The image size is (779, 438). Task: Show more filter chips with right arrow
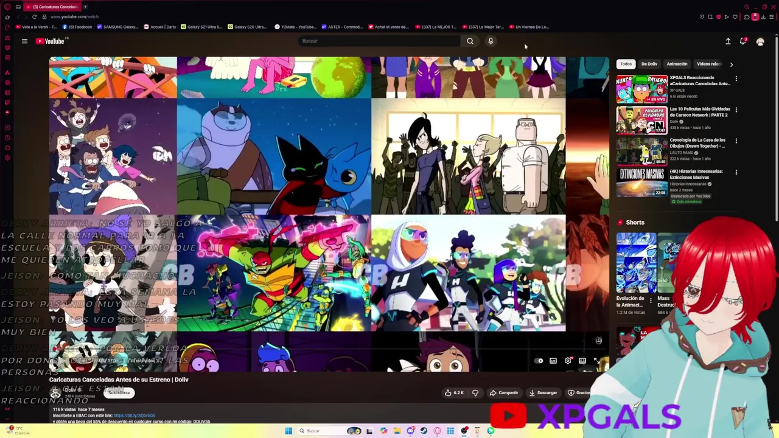tap(731, 64)
